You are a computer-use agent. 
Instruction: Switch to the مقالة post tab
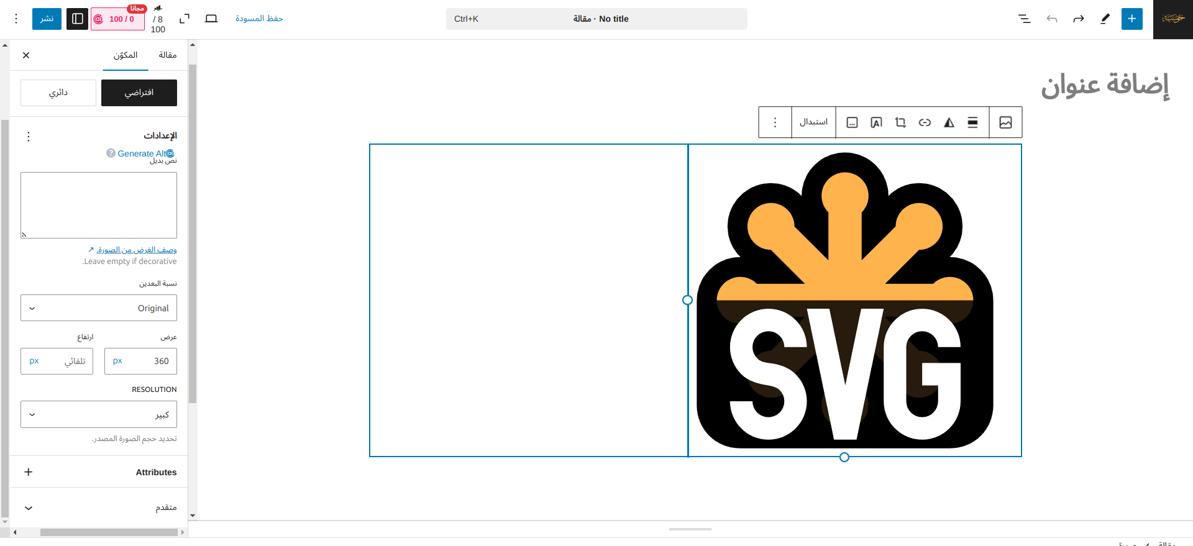tap(168, 55)
